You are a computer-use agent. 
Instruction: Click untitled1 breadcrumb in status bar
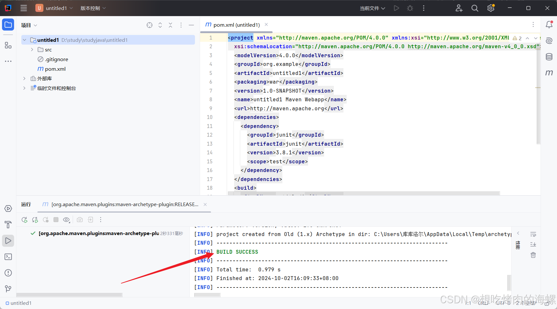pos(19,303)
